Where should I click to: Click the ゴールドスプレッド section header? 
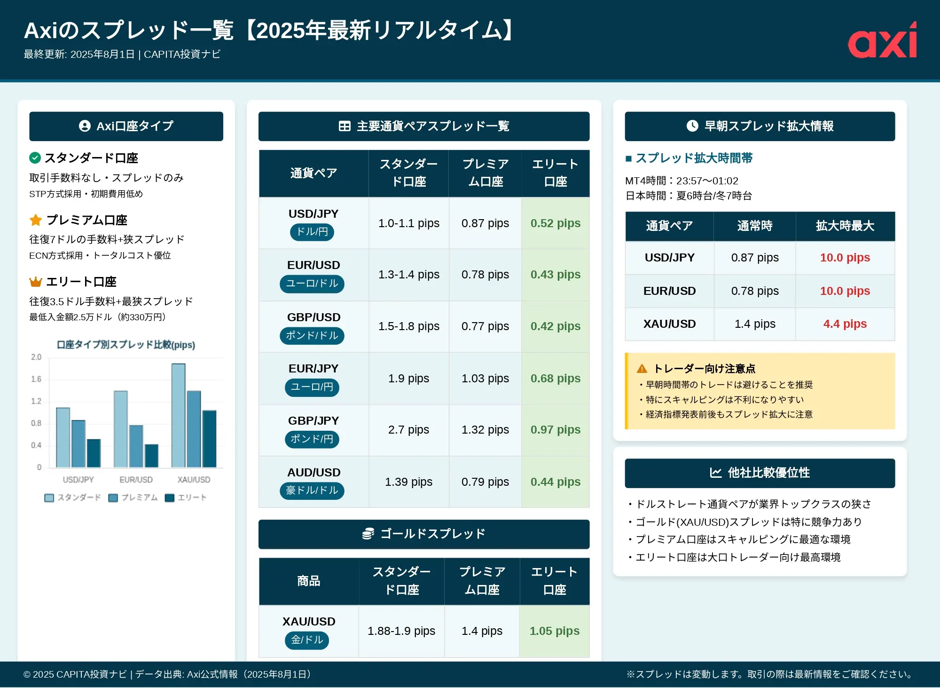pos(424,534)
